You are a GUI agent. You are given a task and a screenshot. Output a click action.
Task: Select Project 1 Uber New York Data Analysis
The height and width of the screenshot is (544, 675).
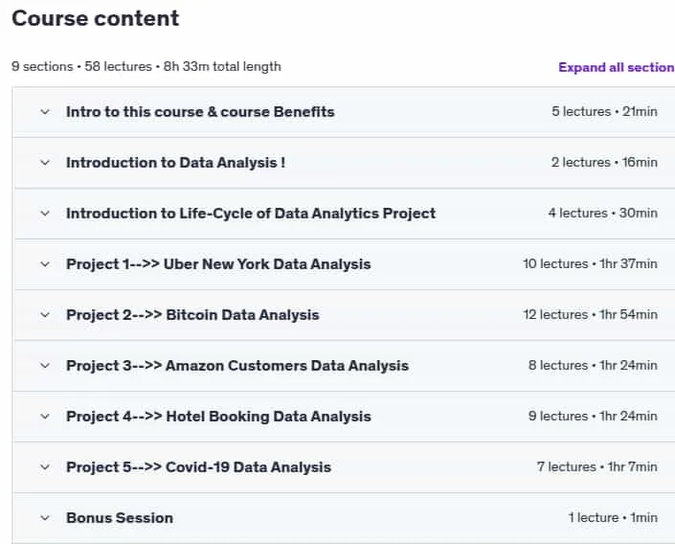tap(218, 264)
